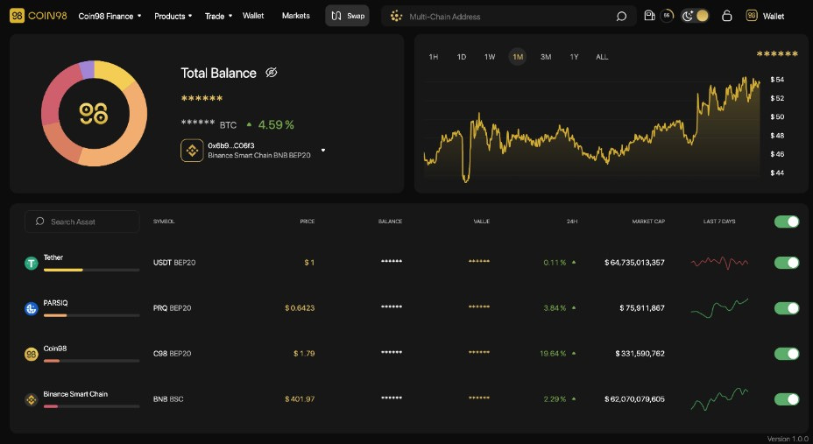
Task: Click the C98 price $ 1.79
Action: point(304,354)
